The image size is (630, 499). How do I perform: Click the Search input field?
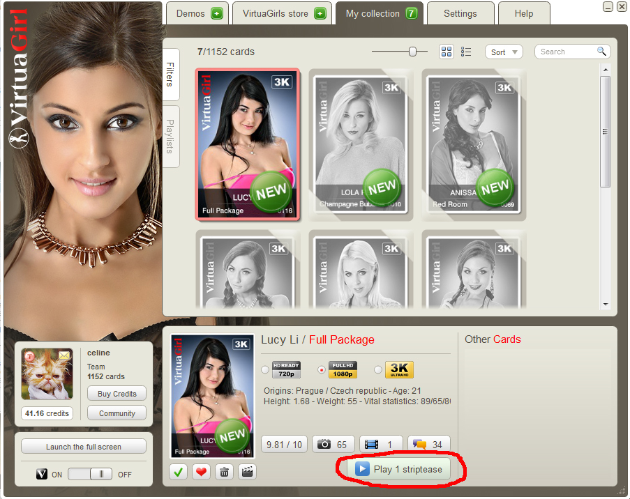pyautogui.click(x=567, y=52)
